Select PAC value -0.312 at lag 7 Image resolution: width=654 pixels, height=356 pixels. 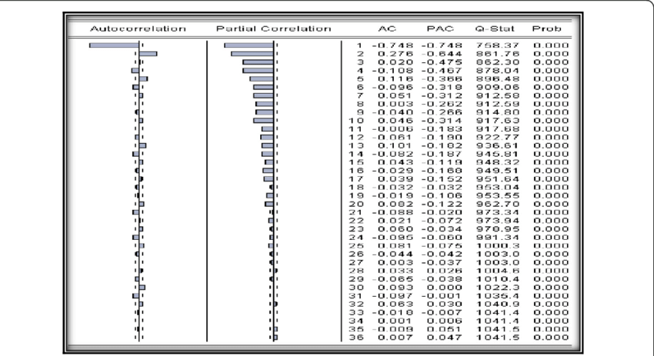tap(442, 95)
